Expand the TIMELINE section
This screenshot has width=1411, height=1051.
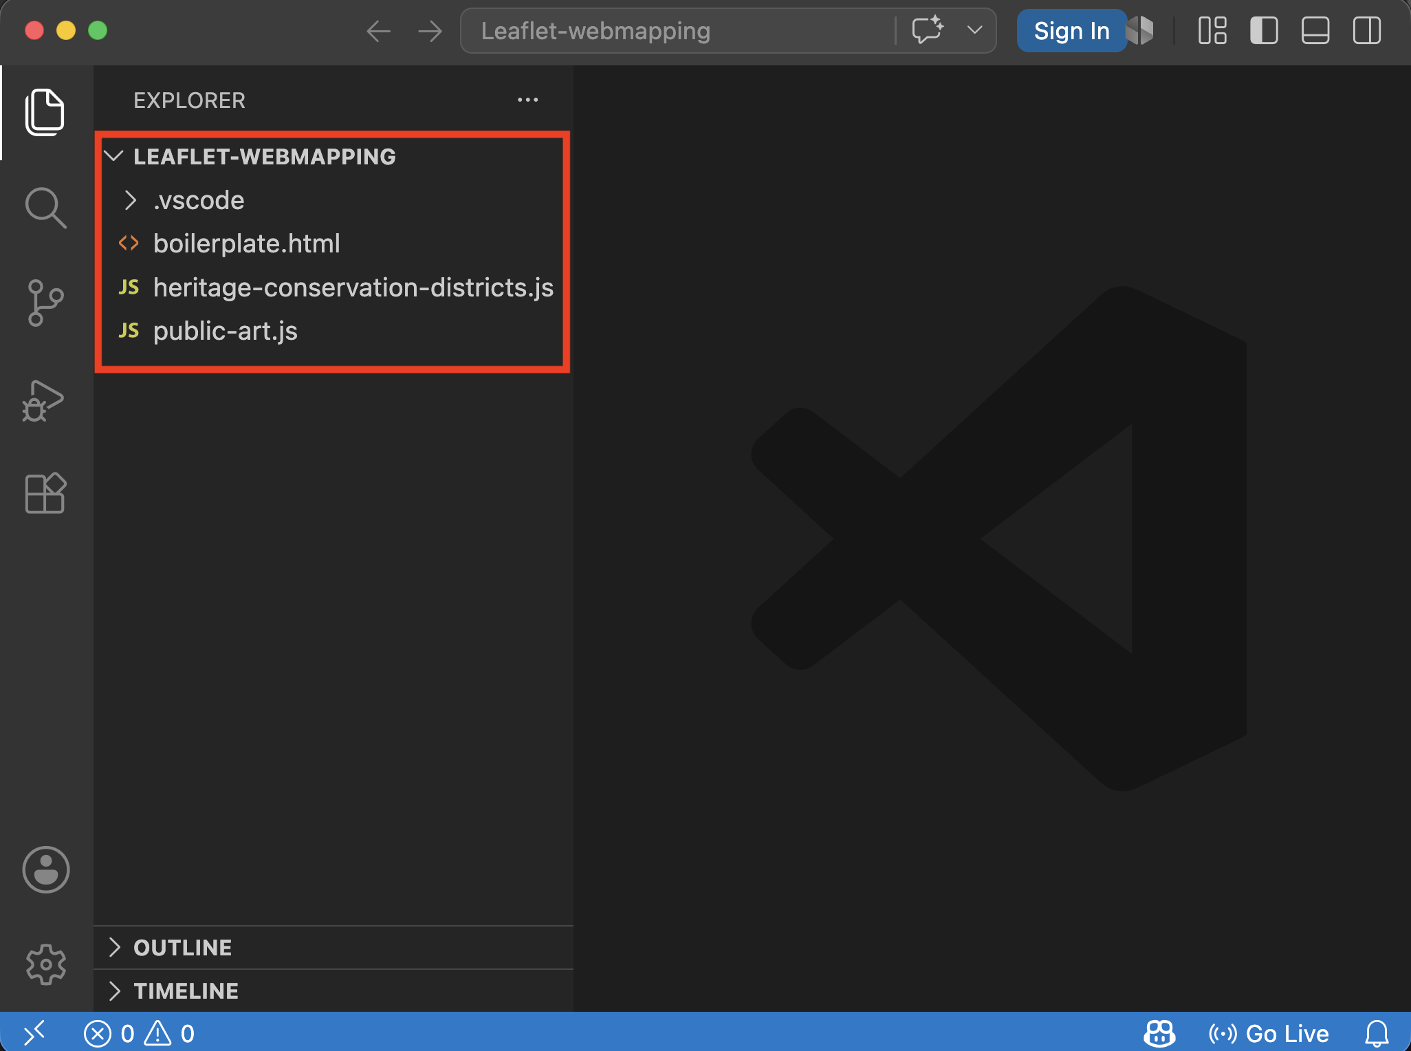[x=333, y=990]
